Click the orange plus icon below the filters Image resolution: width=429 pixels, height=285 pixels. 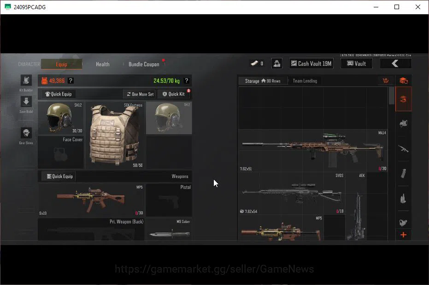pyautogui.click(x=404, y=235)
